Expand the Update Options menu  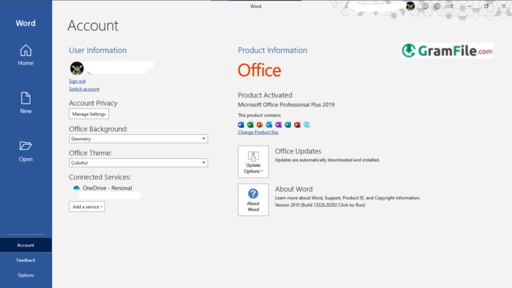tap(253, 161)
